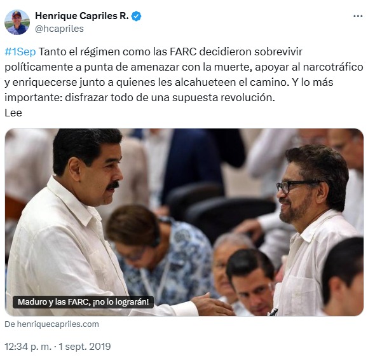The image size is (368, 360).
Task: Click the blue verified checkmark badge
Action: (137, 16)
